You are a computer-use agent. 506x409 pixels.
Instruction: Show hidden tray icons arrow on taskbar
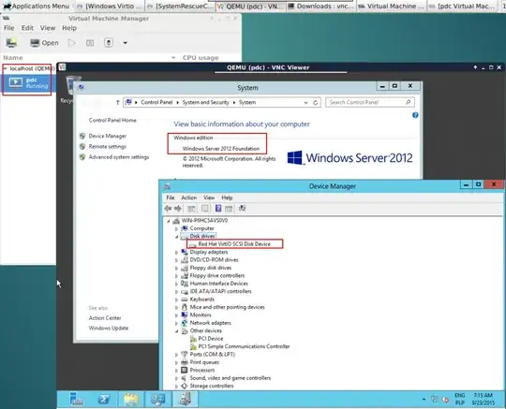tap(424, 400)
